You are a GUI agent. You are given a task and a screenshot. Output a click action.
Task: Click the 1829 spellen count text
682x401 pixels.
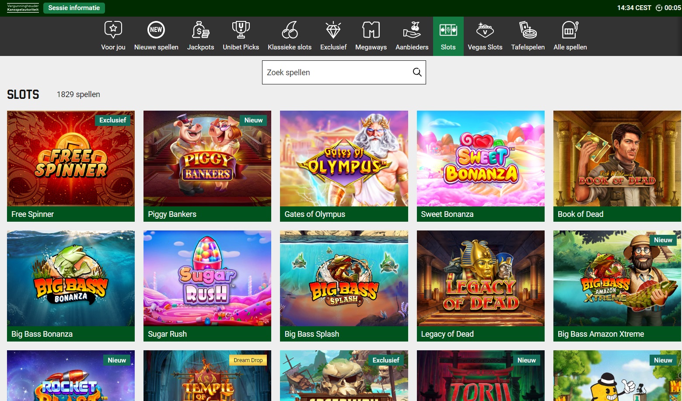point(78,94)
